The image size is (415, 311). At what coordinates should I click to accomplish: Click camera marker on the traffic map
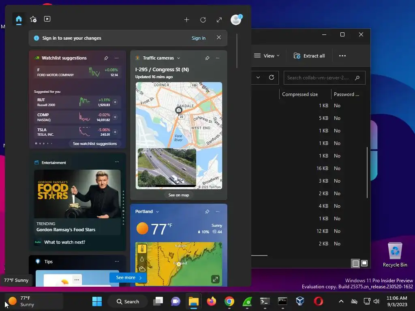(x=179, y=110)
